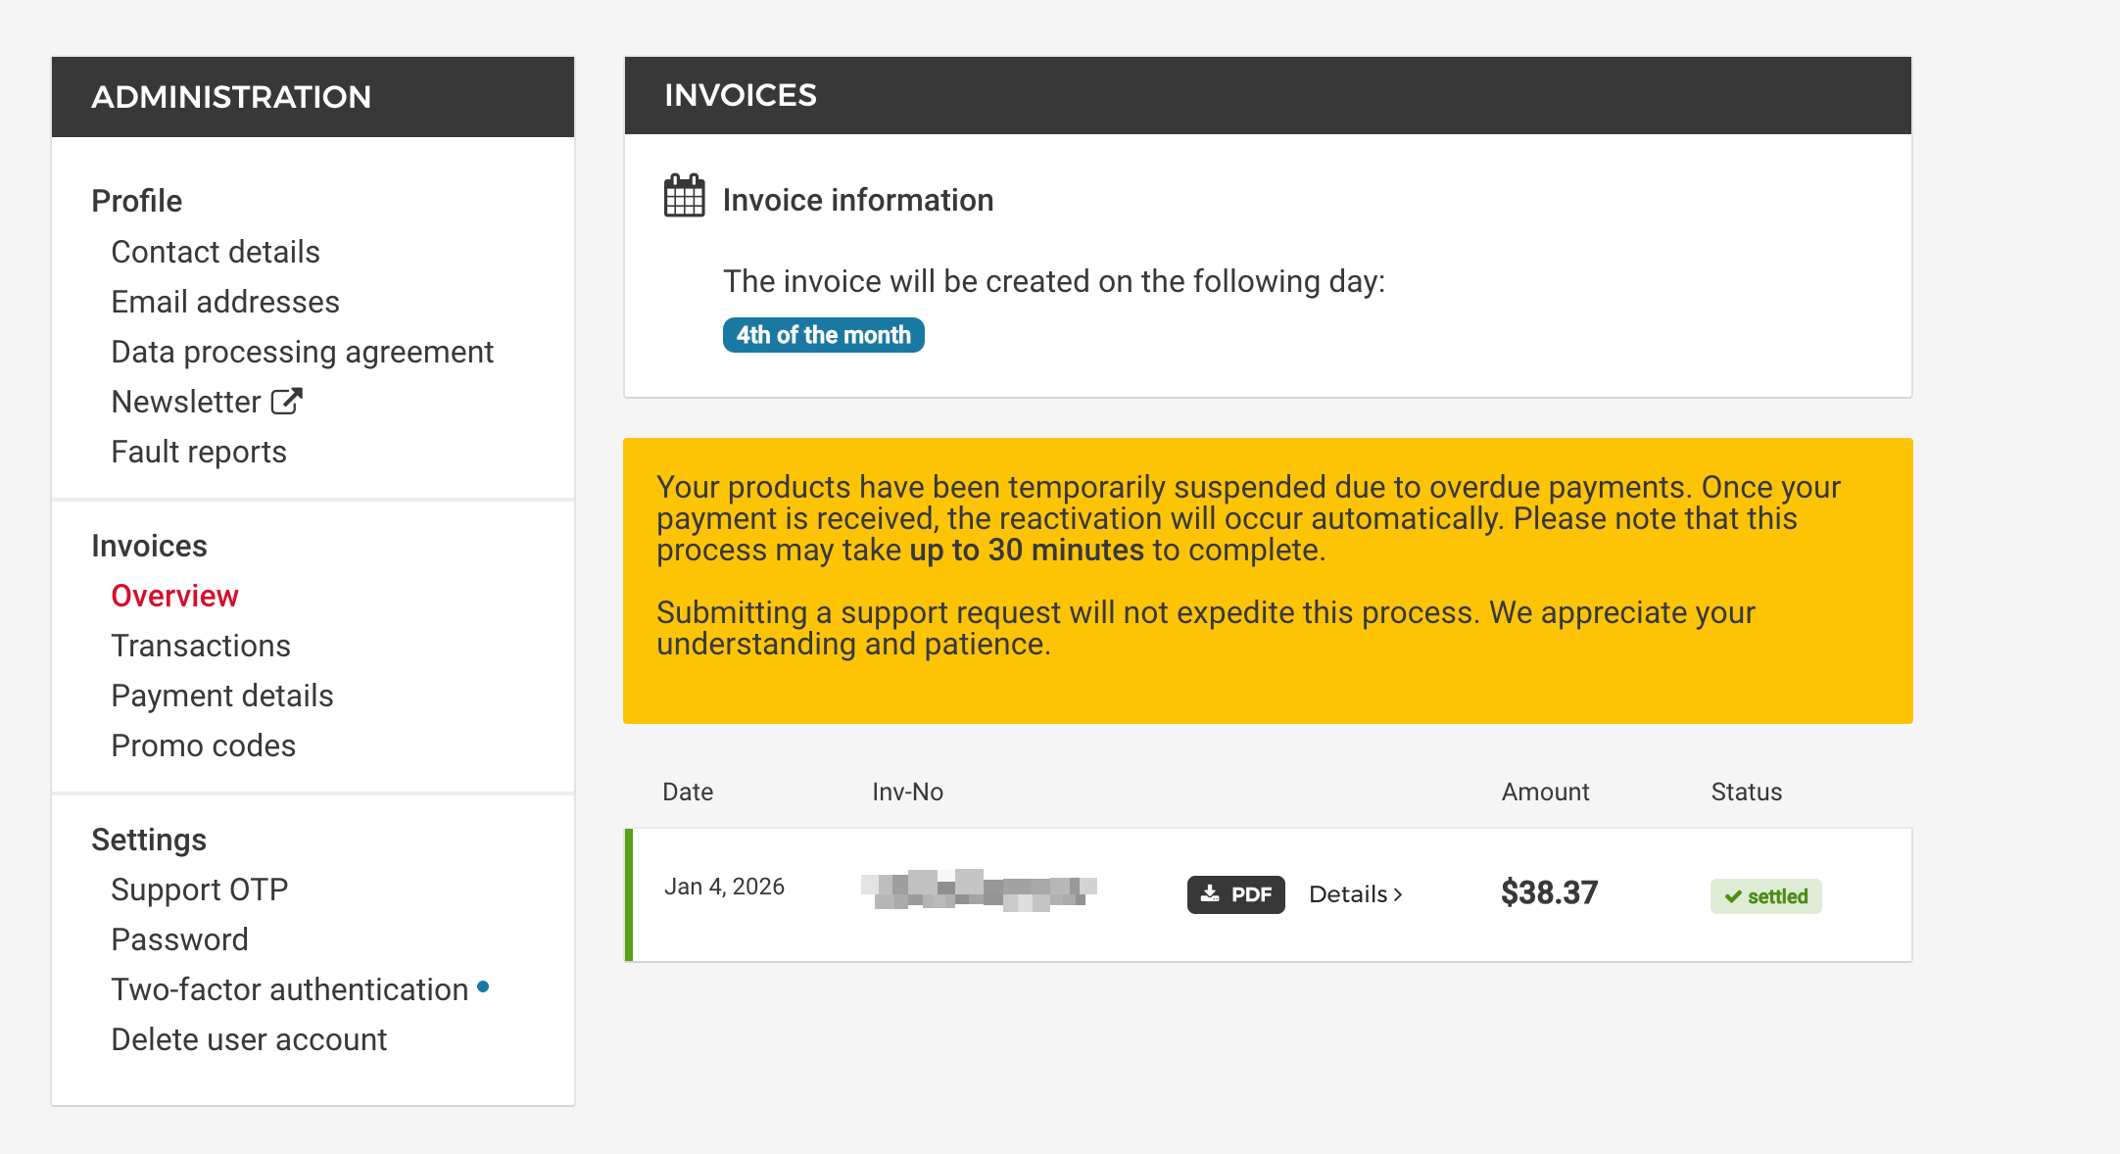Download the invoice PDF
Screen dimensions: 2120x1154
tap(1235, 894)
